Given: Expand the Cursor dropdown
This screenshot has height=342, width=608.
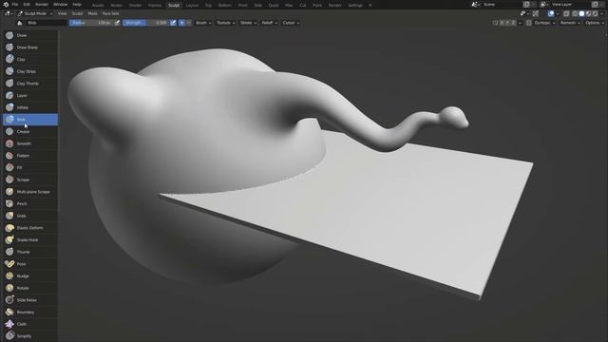Looking at the screenshot, I should [x=291, y=23].
